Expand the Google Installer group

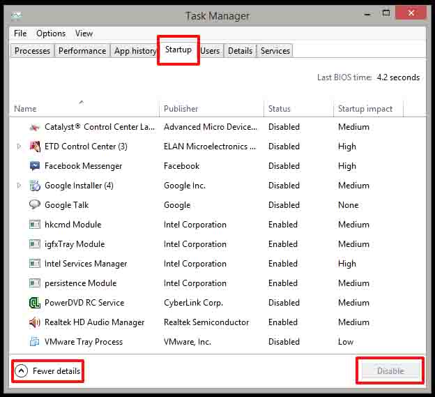point(19,186)
